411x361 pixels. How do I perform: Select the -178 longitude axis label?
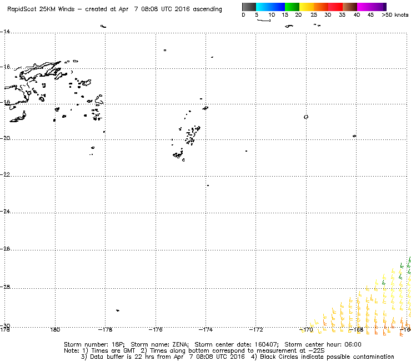coord(106,329)
